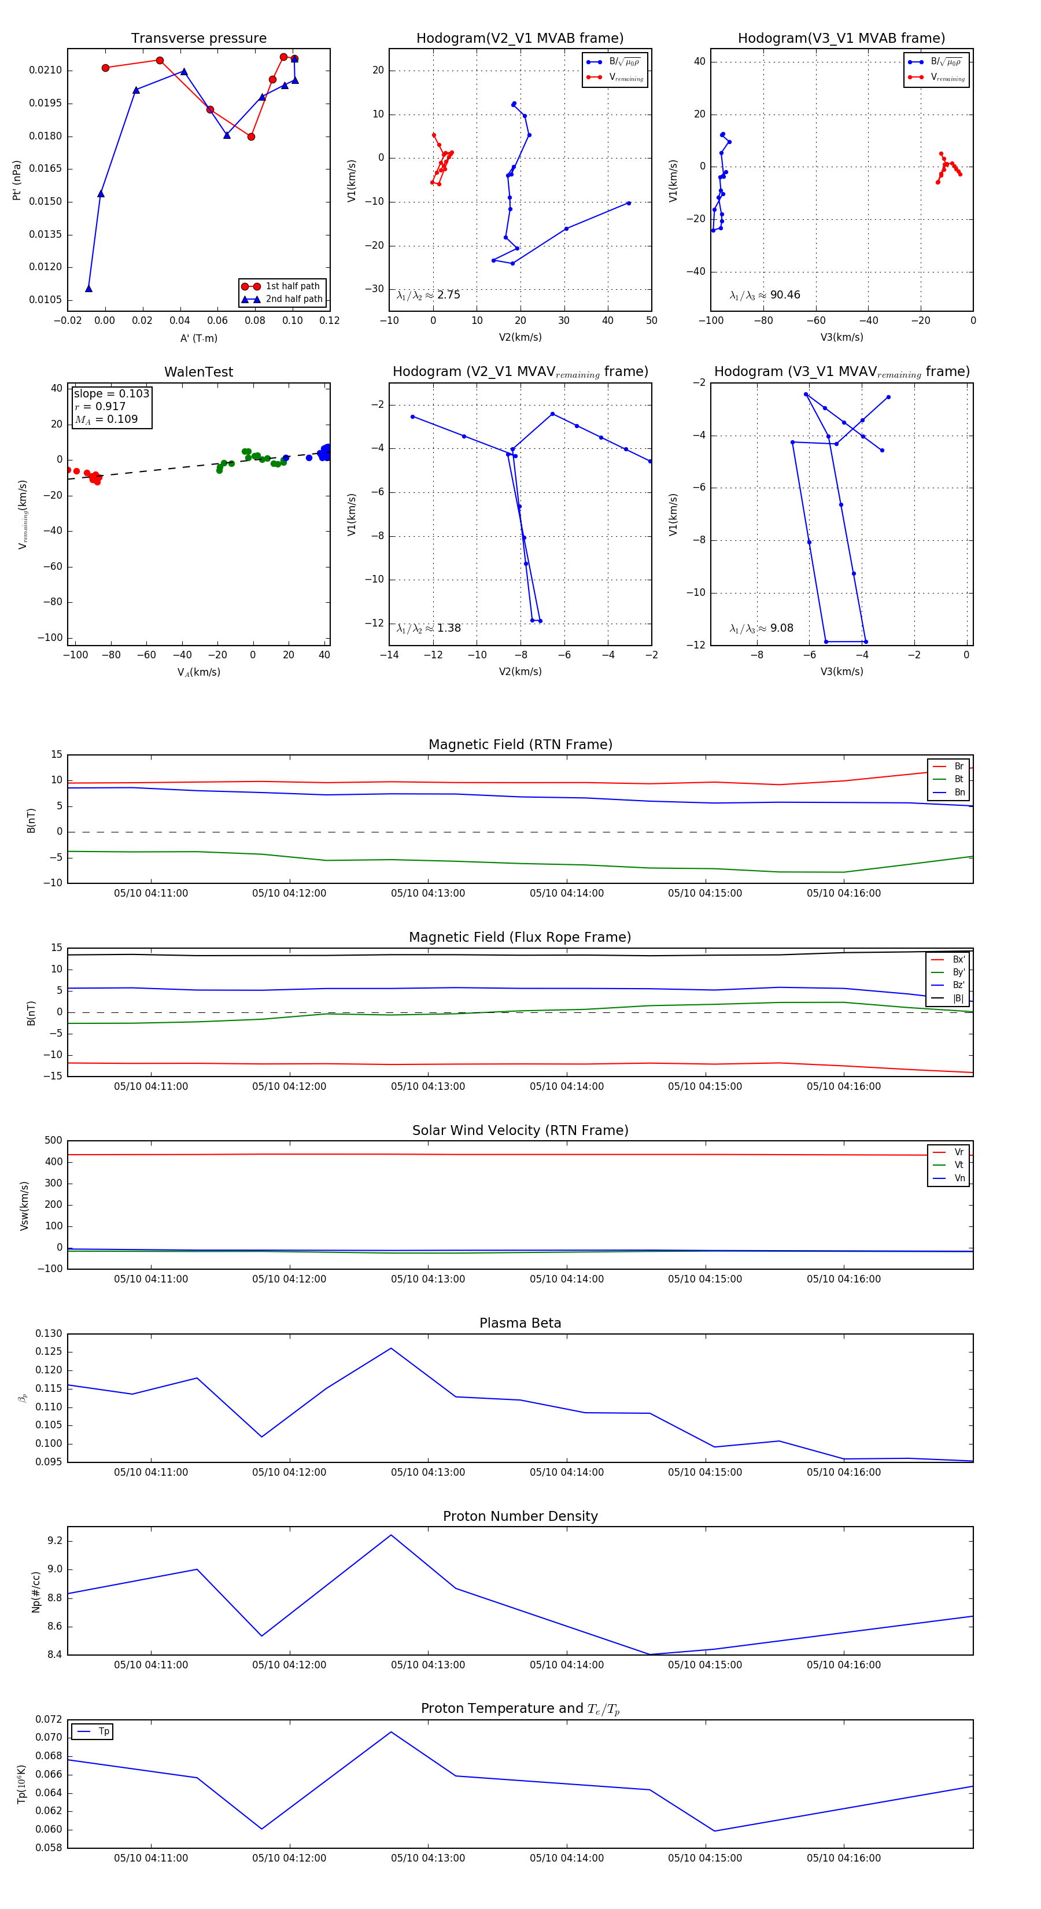This screenshot has height=1909, width=1041.
Task: Click the λ1/λ3 ≈ 9.08 annotation
Action: [x=761, y=628]
